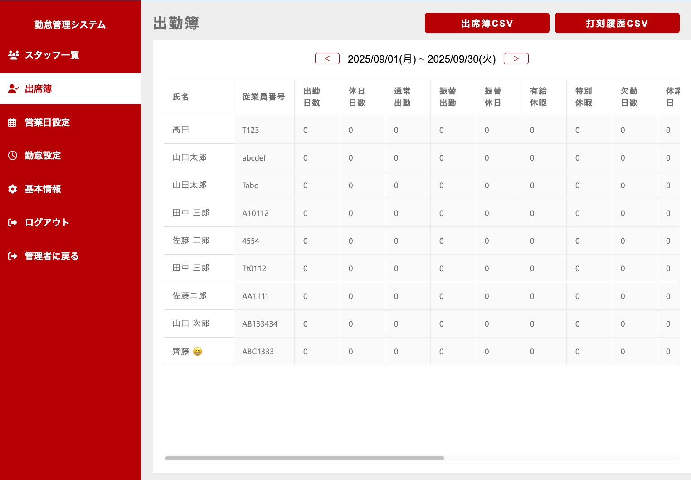This screenshot has width=691, height=480.
Task: Click the logout arrow icon
Action: click(13, 222)
